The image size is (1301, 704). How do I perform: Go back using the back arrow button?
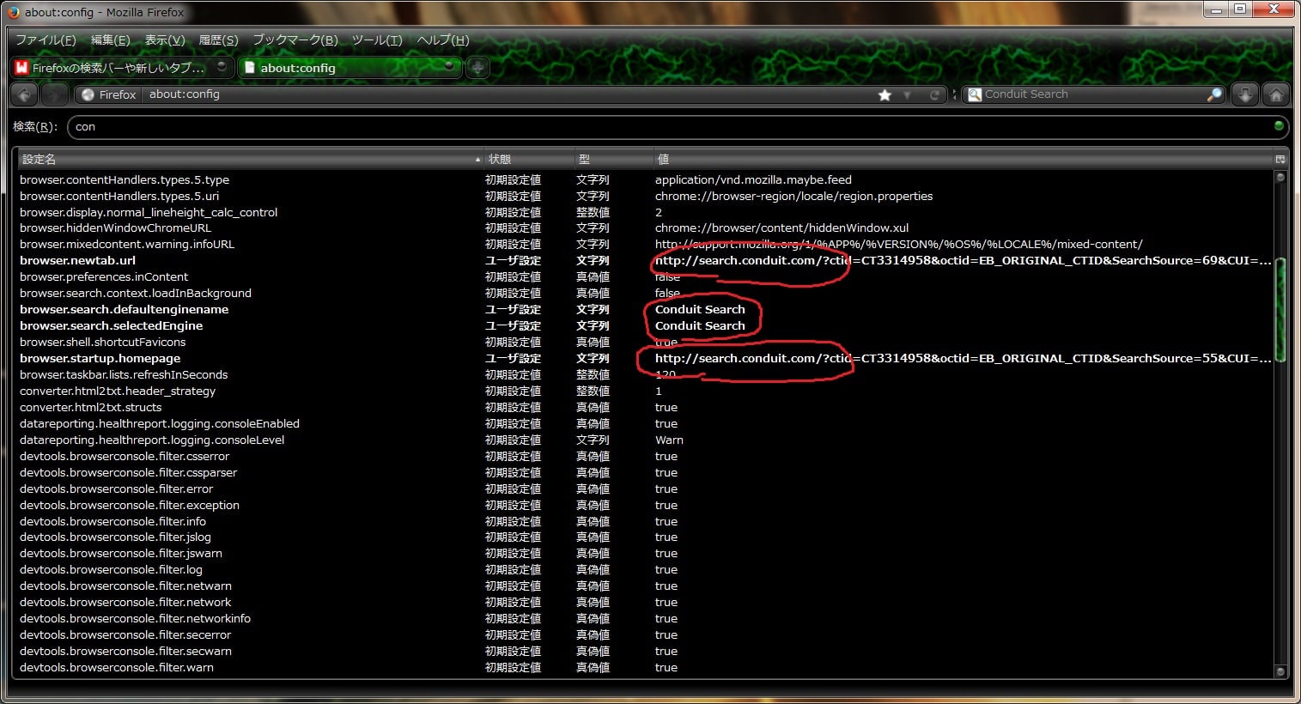pos(25,94)
